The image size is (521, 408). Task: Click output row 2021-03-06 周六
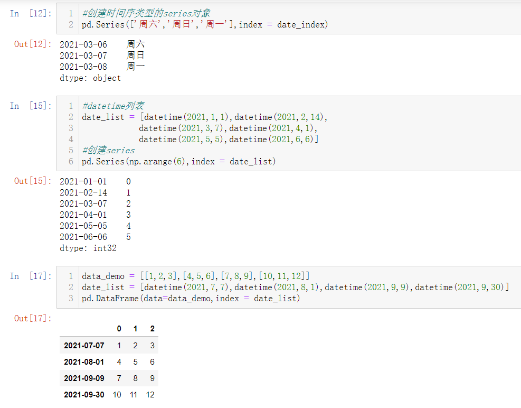[x=102, y=44]
